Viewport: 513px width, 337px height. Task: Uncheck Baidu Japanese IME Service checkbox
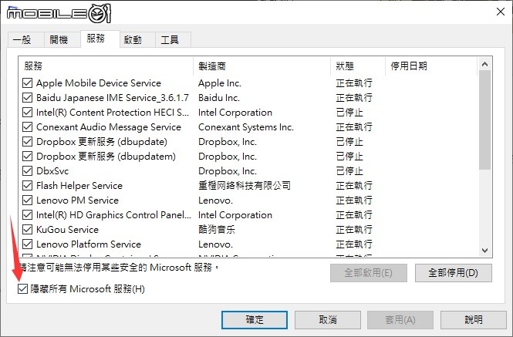tap(28, 98)
